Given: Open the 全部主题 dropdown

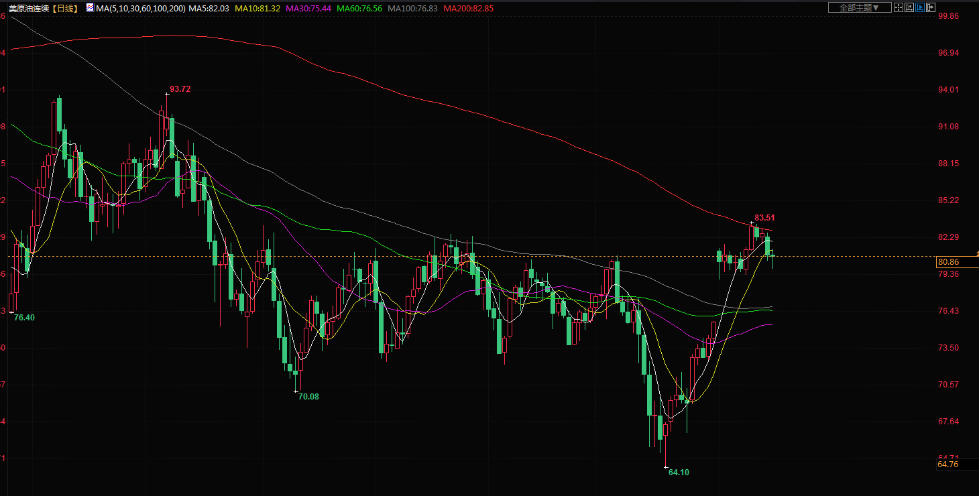Looking at the screenshot, I should point(859,7).
